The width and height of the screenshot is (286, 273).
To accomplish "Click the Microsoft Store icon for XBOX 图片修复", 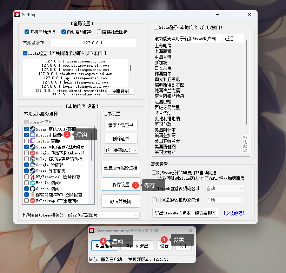I will 32,194.
